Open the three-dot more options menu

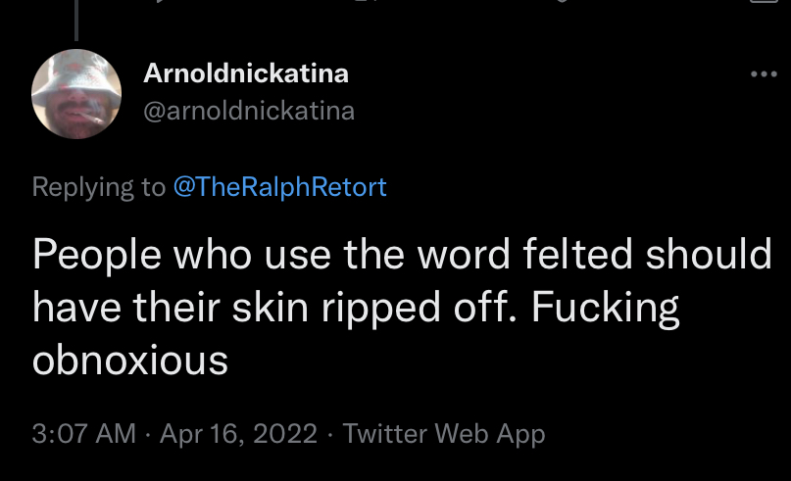[x=764, y=74]
